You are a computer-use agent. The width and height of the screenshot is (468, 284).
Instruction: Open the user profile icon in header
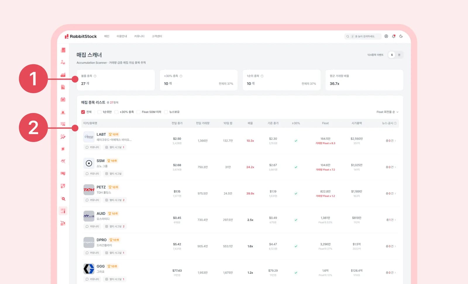click(x=386, y=36)
